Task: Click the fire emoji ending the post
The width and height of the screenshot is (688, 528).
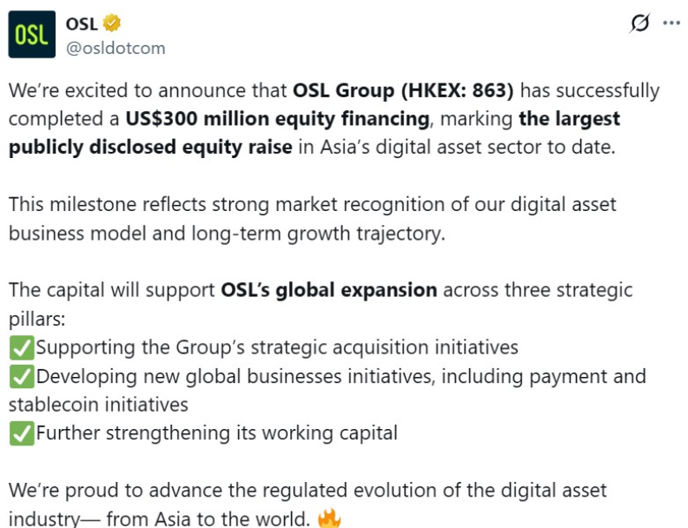Action: tap(328, 519)
